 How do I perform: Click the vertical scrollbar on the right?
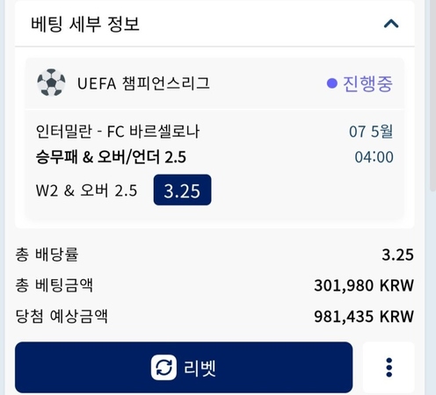(433, 97)
